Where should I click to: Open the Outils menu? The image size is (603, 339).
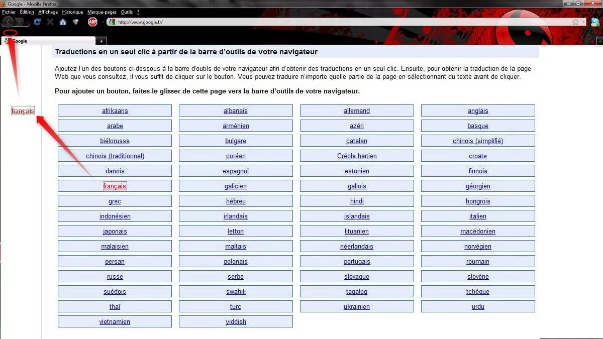(127, 12)
